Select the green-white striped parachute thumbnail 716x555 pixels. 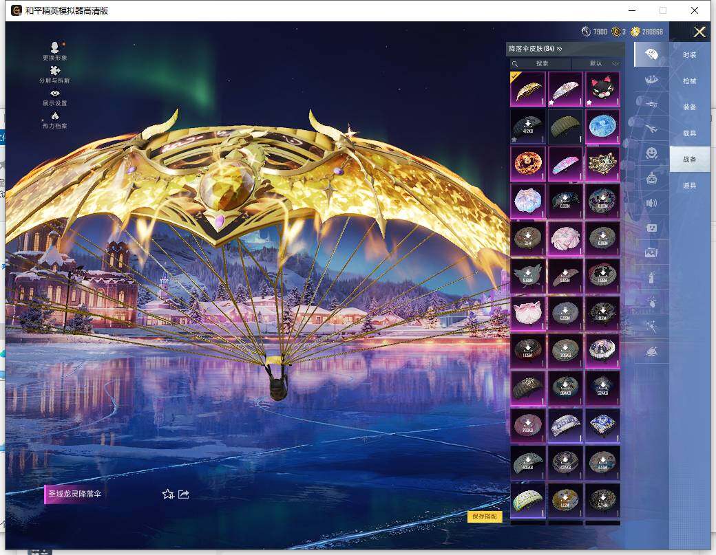coord(527,500)
